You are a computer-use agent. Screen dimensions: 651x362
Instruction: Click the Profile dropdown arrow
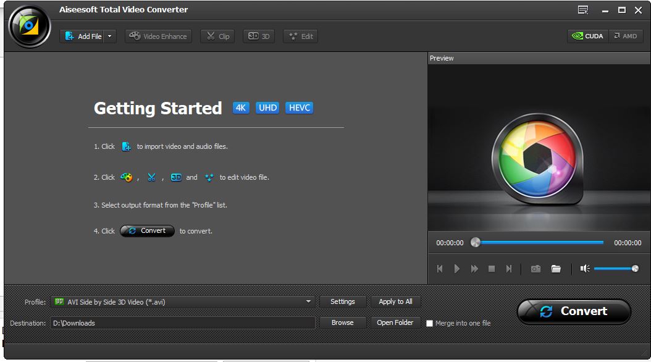[308, 301]
